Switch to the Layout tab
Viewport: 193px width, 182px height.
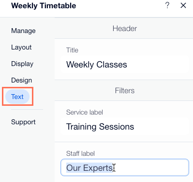[x=21, y=47]
